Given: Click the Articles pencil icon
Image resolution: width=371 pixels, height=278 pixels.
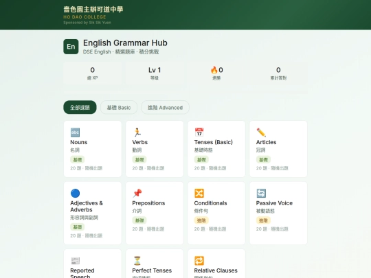Looking at the screenshot, I should pos(261,132).
